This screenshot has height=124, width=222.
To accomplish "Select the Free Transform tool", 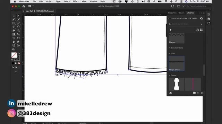I will click(x=18, y=38).
